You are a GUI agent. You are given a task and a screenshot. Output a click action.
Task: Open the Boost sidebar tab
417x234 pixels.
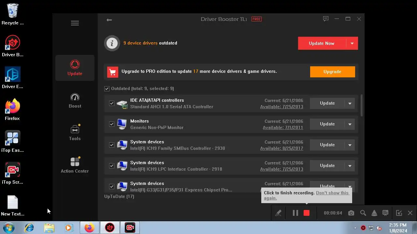coord(75,100)
